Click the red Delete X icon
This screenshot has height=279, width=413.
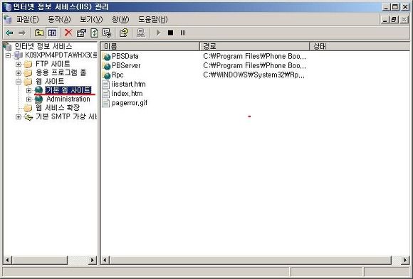pos(68,33)
